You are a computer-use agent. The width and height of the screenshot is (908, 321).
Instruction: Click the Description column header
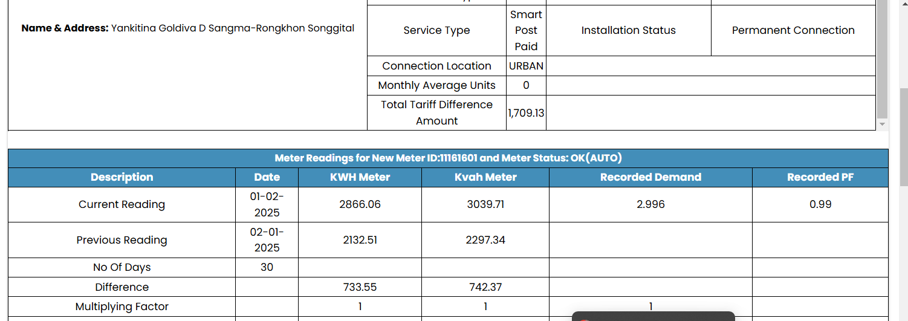[122, 177]
